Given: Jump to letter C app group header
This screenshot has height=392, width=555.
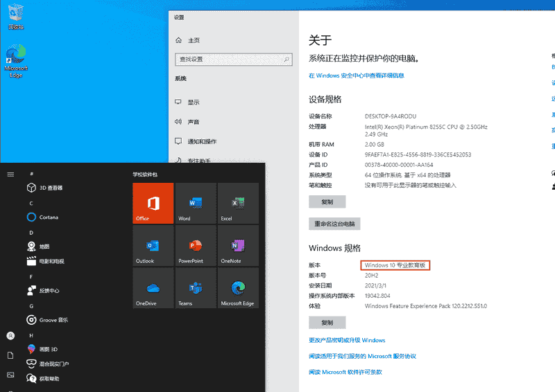Looking at the screenshot, I should point(31,203).
